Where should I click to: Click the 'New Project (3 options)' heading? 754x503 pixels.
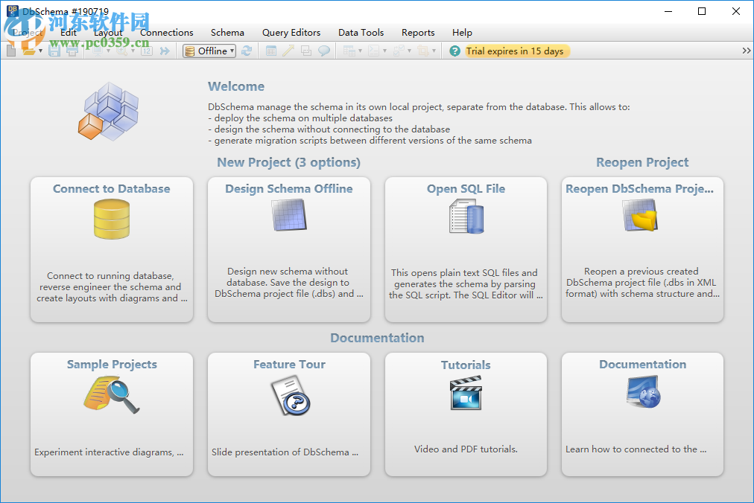point(288,162)
